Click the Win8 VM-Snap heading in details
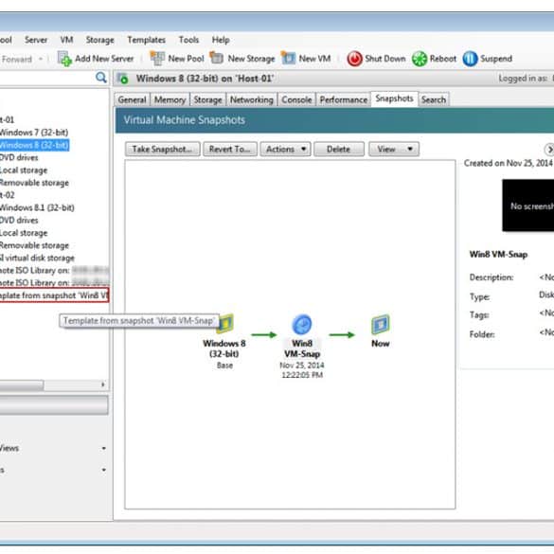The width and height of the screenshot is (554, 554). (498, 255)
